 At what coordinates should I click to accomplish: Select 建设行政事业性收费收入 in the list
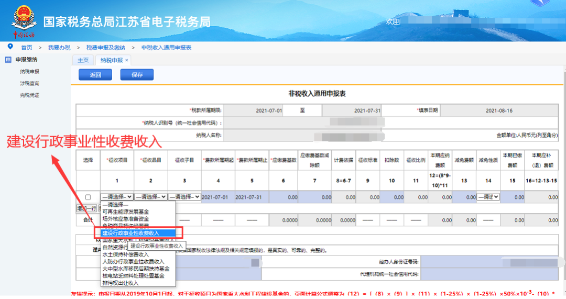point(138,233)
